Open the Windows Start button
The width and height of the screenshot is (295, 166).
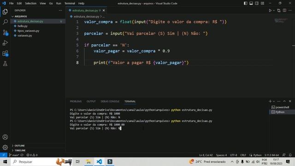5,162
